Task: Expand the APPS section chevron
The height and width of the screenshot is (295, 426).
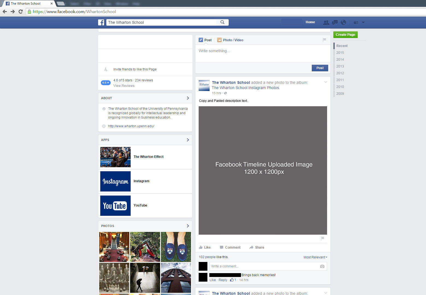Action: pos(188,140)
